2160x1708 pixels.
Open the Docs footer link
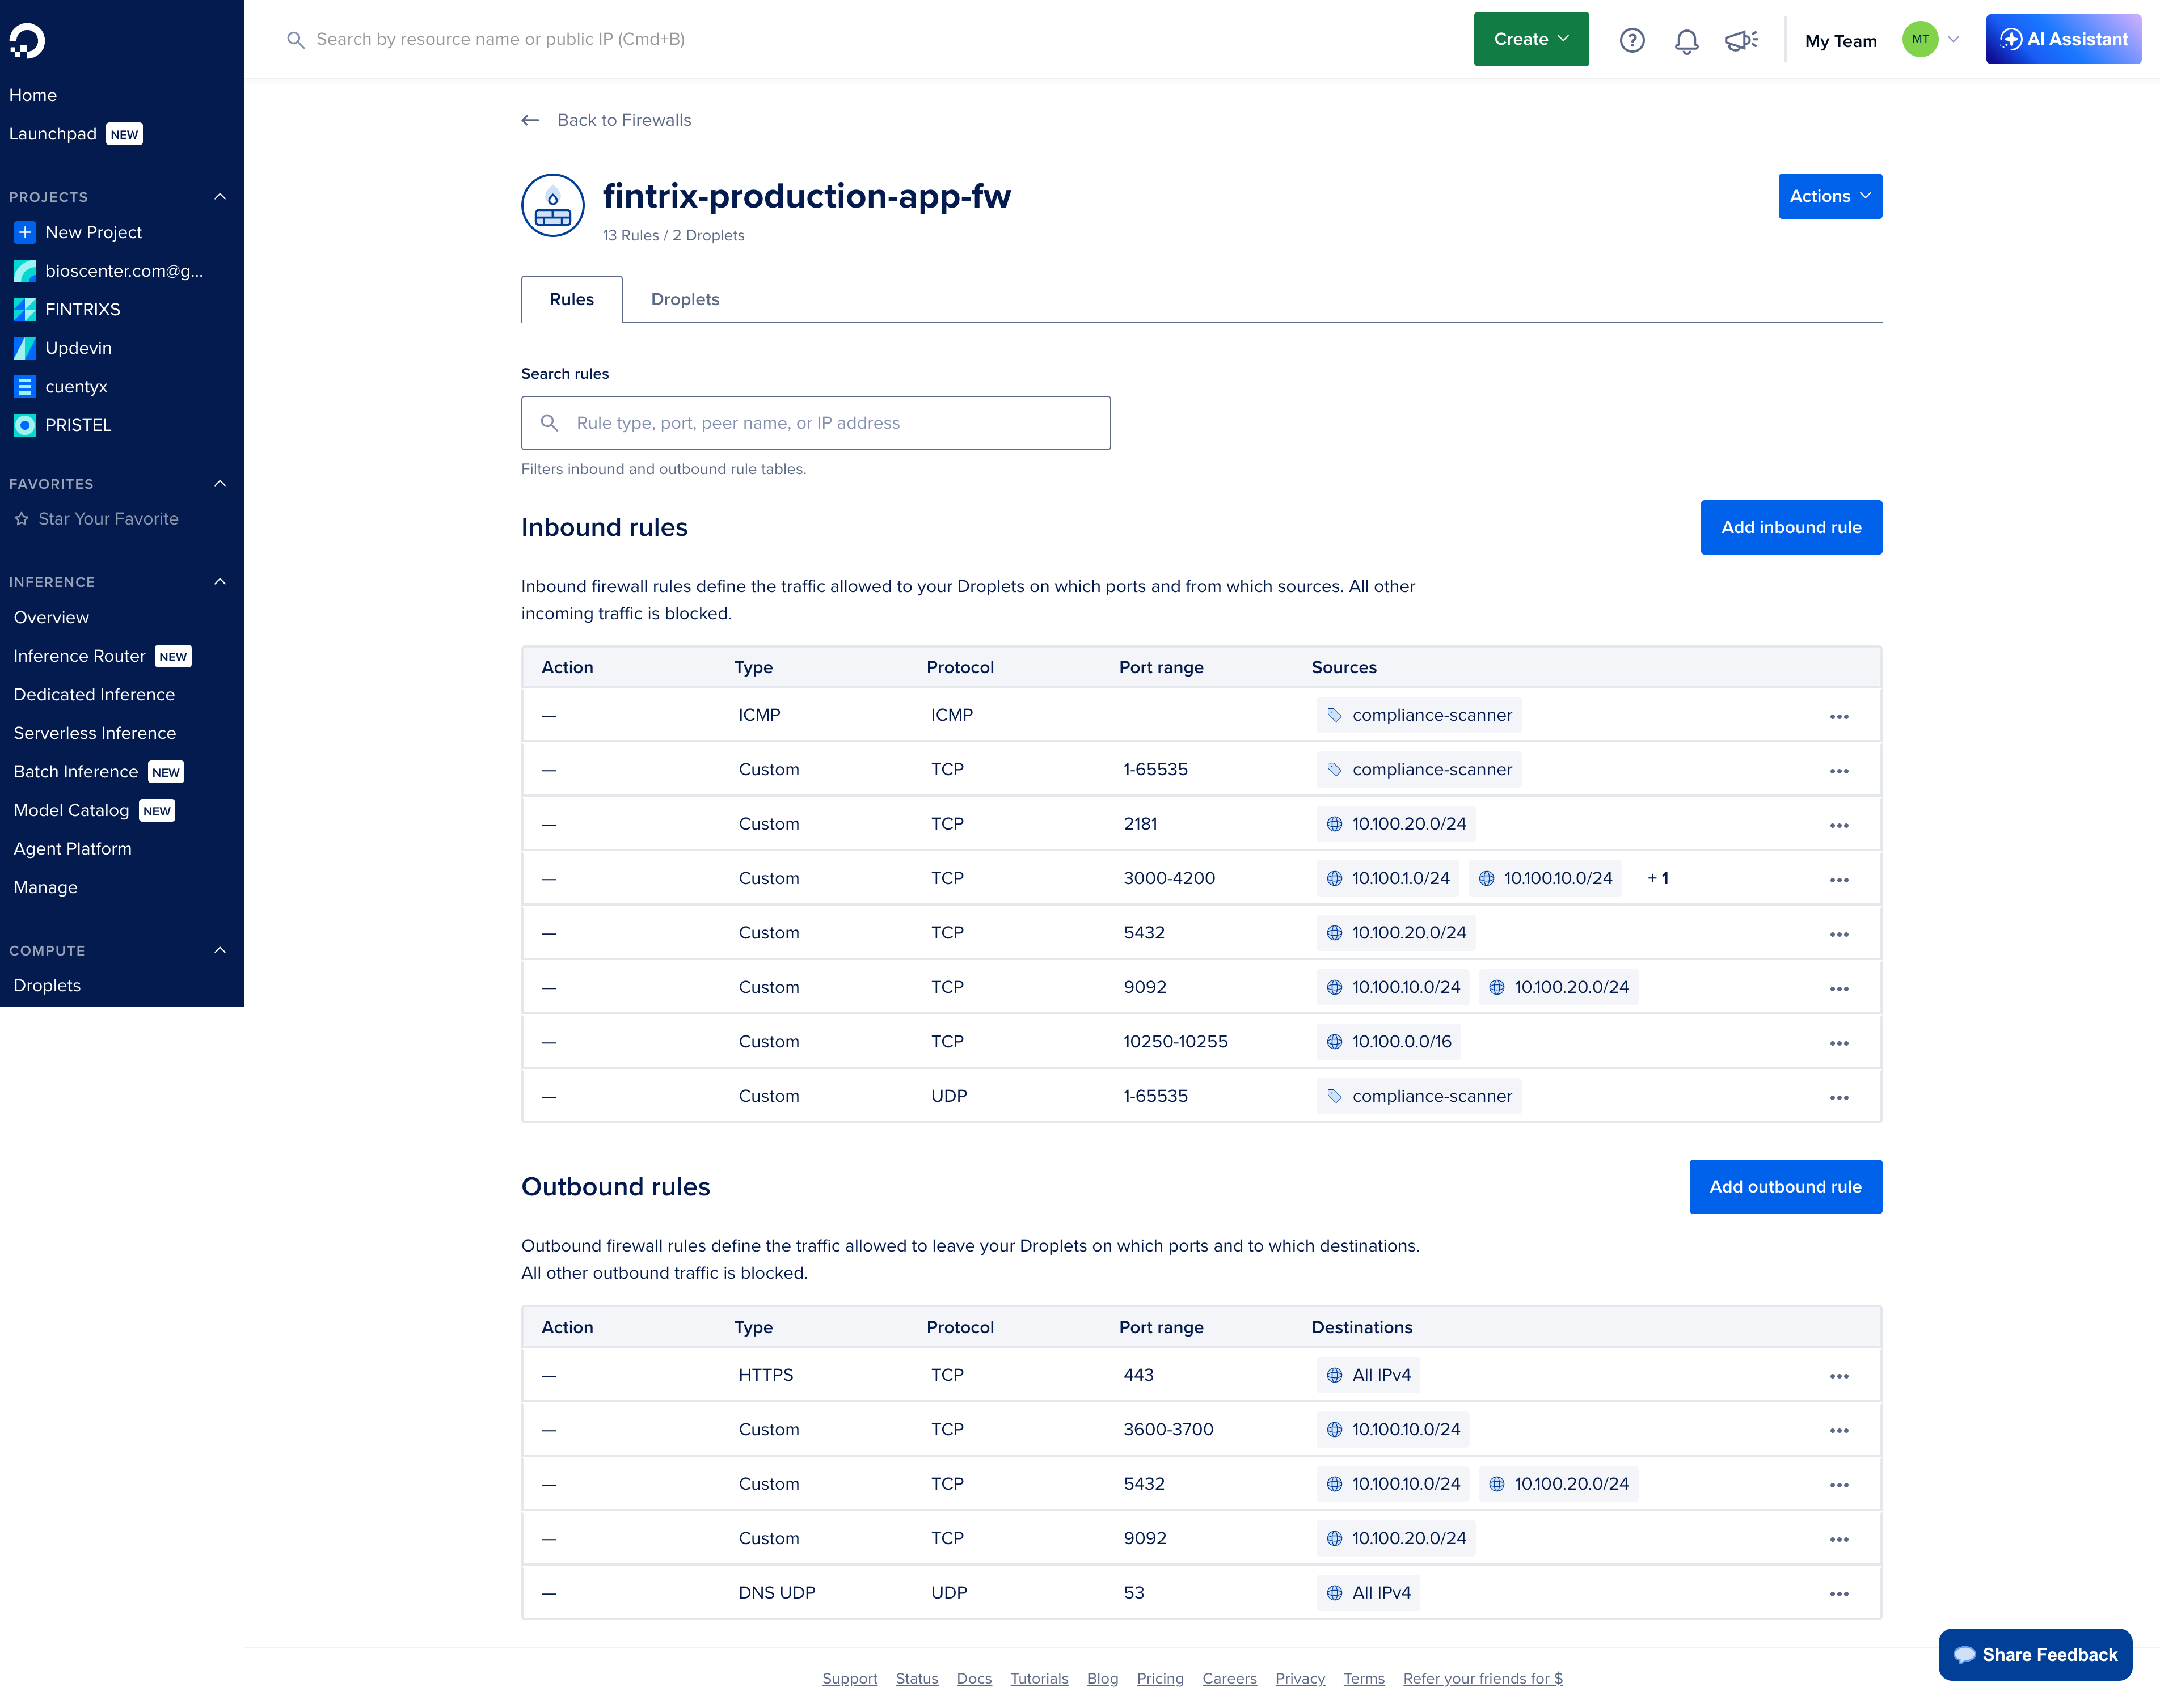coord(974,1678)
